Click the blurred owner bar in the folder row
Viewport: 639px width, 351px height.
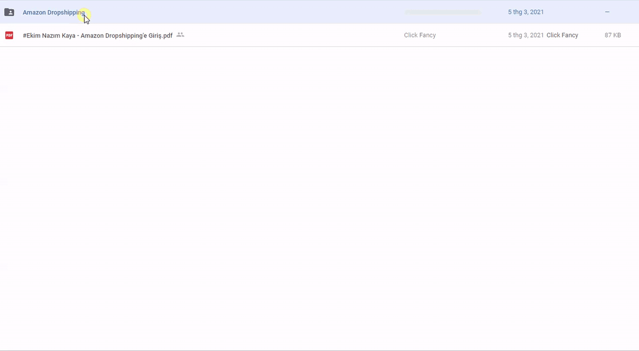(443, 12)
